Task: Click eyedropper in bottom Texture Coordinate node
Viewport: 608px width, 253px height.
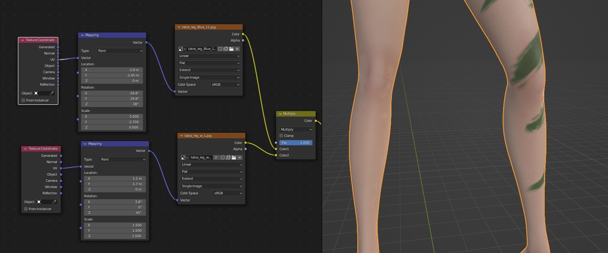Action: point(54,202)
